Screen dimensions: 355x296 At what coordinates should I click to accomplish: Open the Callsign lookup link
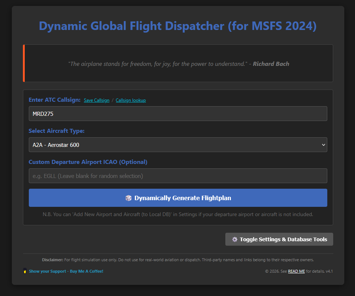(x=131, y=100)
